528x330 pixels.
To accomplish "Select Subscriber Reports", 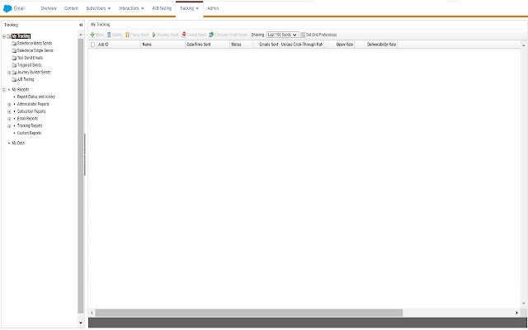I will [31, 111].
